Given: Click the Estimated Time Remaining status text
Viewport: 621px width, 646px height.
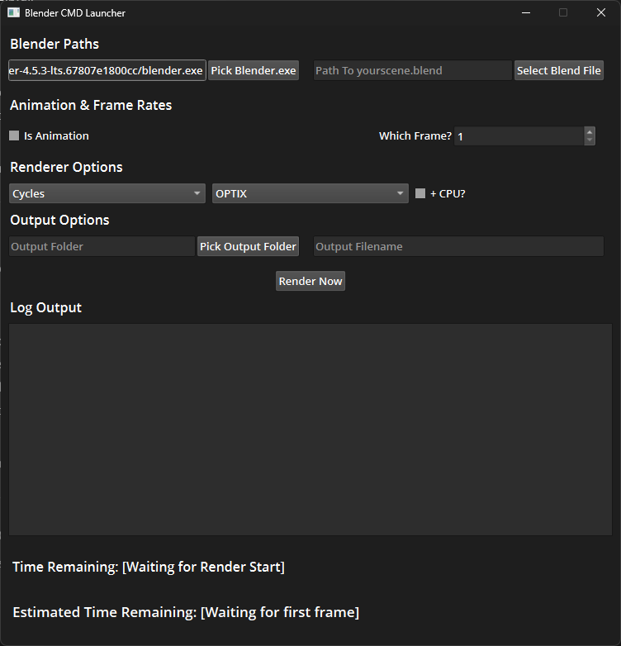Looking at the screenshot, I should [186, 612].
